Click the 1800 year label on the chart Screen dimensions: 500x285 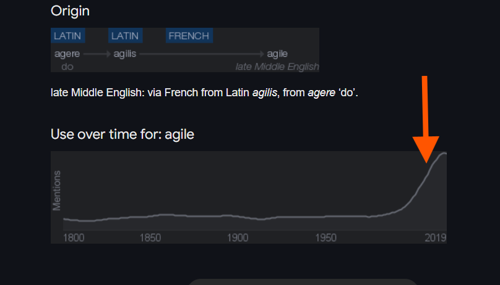coord(74,238)
